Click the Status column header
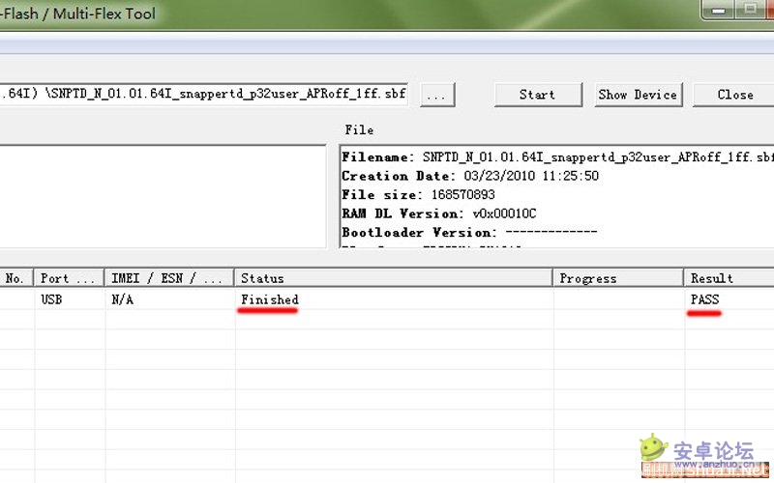Screen dimensions: 774x483 (x=393, y=278)
